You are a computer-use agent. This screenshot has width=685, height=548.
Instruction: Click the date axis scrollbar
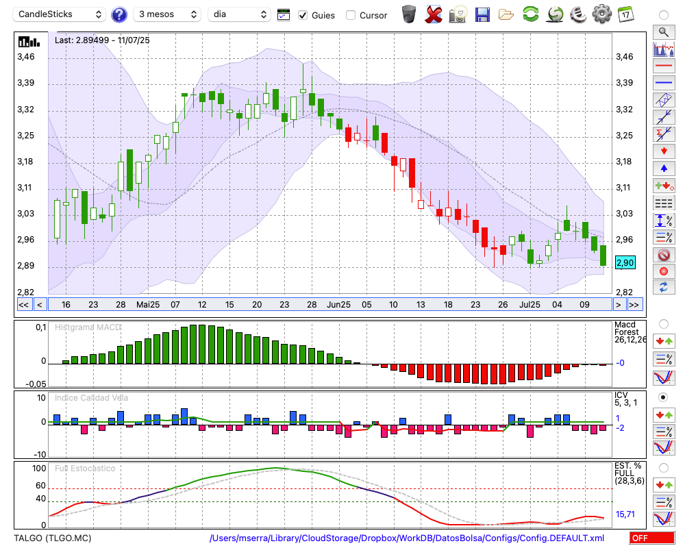[330, 305]
